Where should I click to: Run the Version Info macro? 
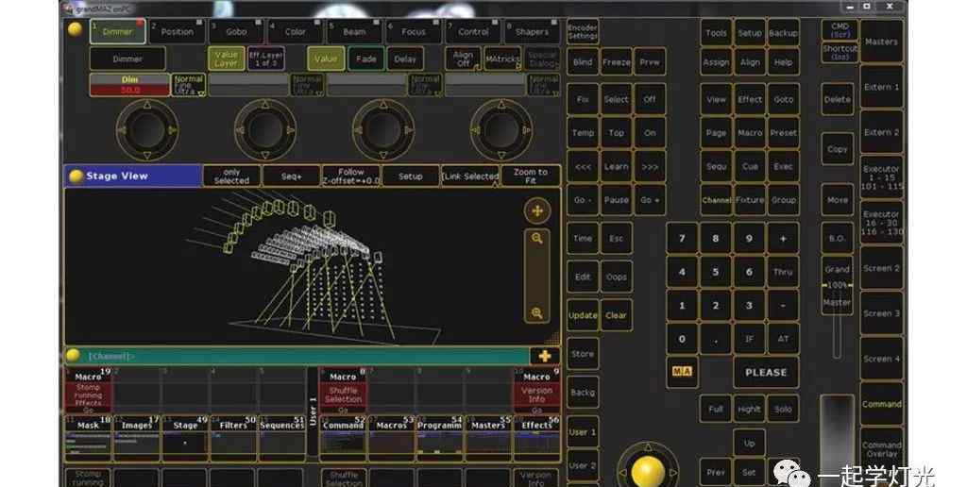click(x=536, y=391)
